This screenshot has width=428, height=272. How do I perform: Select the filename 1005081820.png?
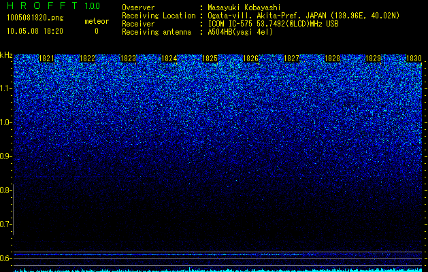pos(35,18)
